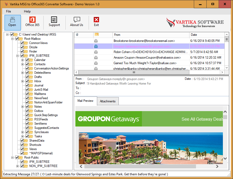Select the Robin Cohen email row
Viewport: 233px width, 179px height.
[x=149, y=52]
